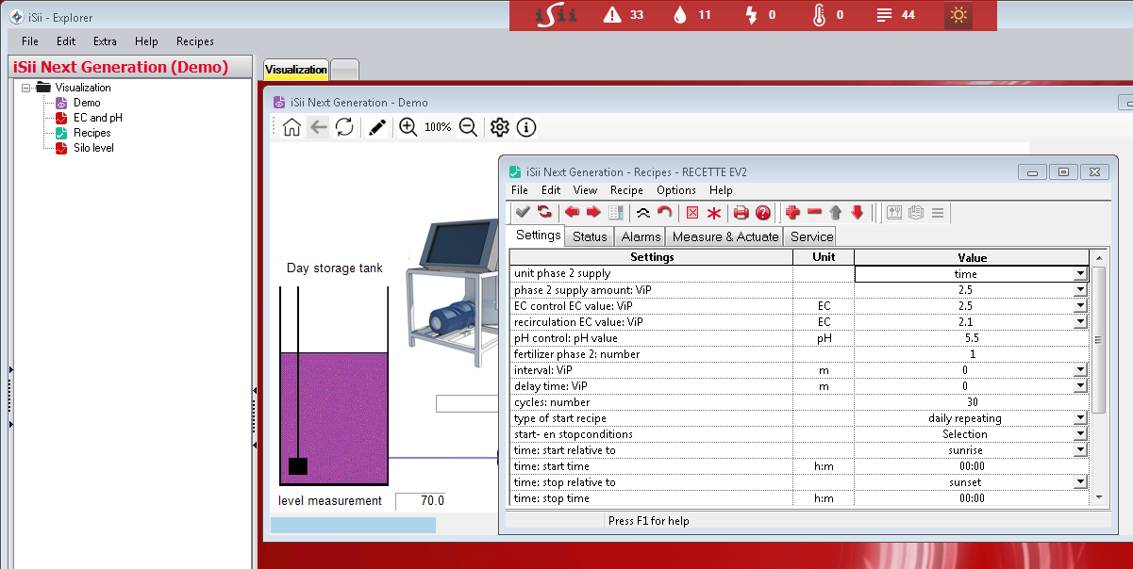Click pH control value cell 5.5
Viewport: 1133px width, 569px height.
(972, 338)
